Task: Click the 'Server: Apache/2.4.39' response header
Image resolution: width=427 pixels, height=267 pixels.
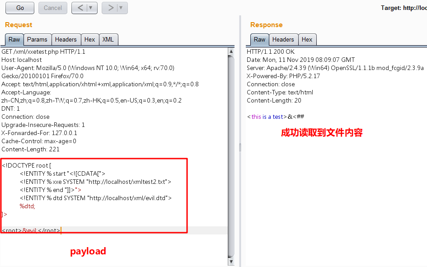Action: click(335, 68)
